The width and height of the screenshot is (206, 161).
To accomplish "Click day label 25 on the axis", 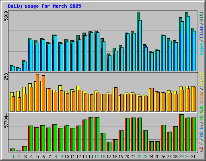I will (157, 157).
